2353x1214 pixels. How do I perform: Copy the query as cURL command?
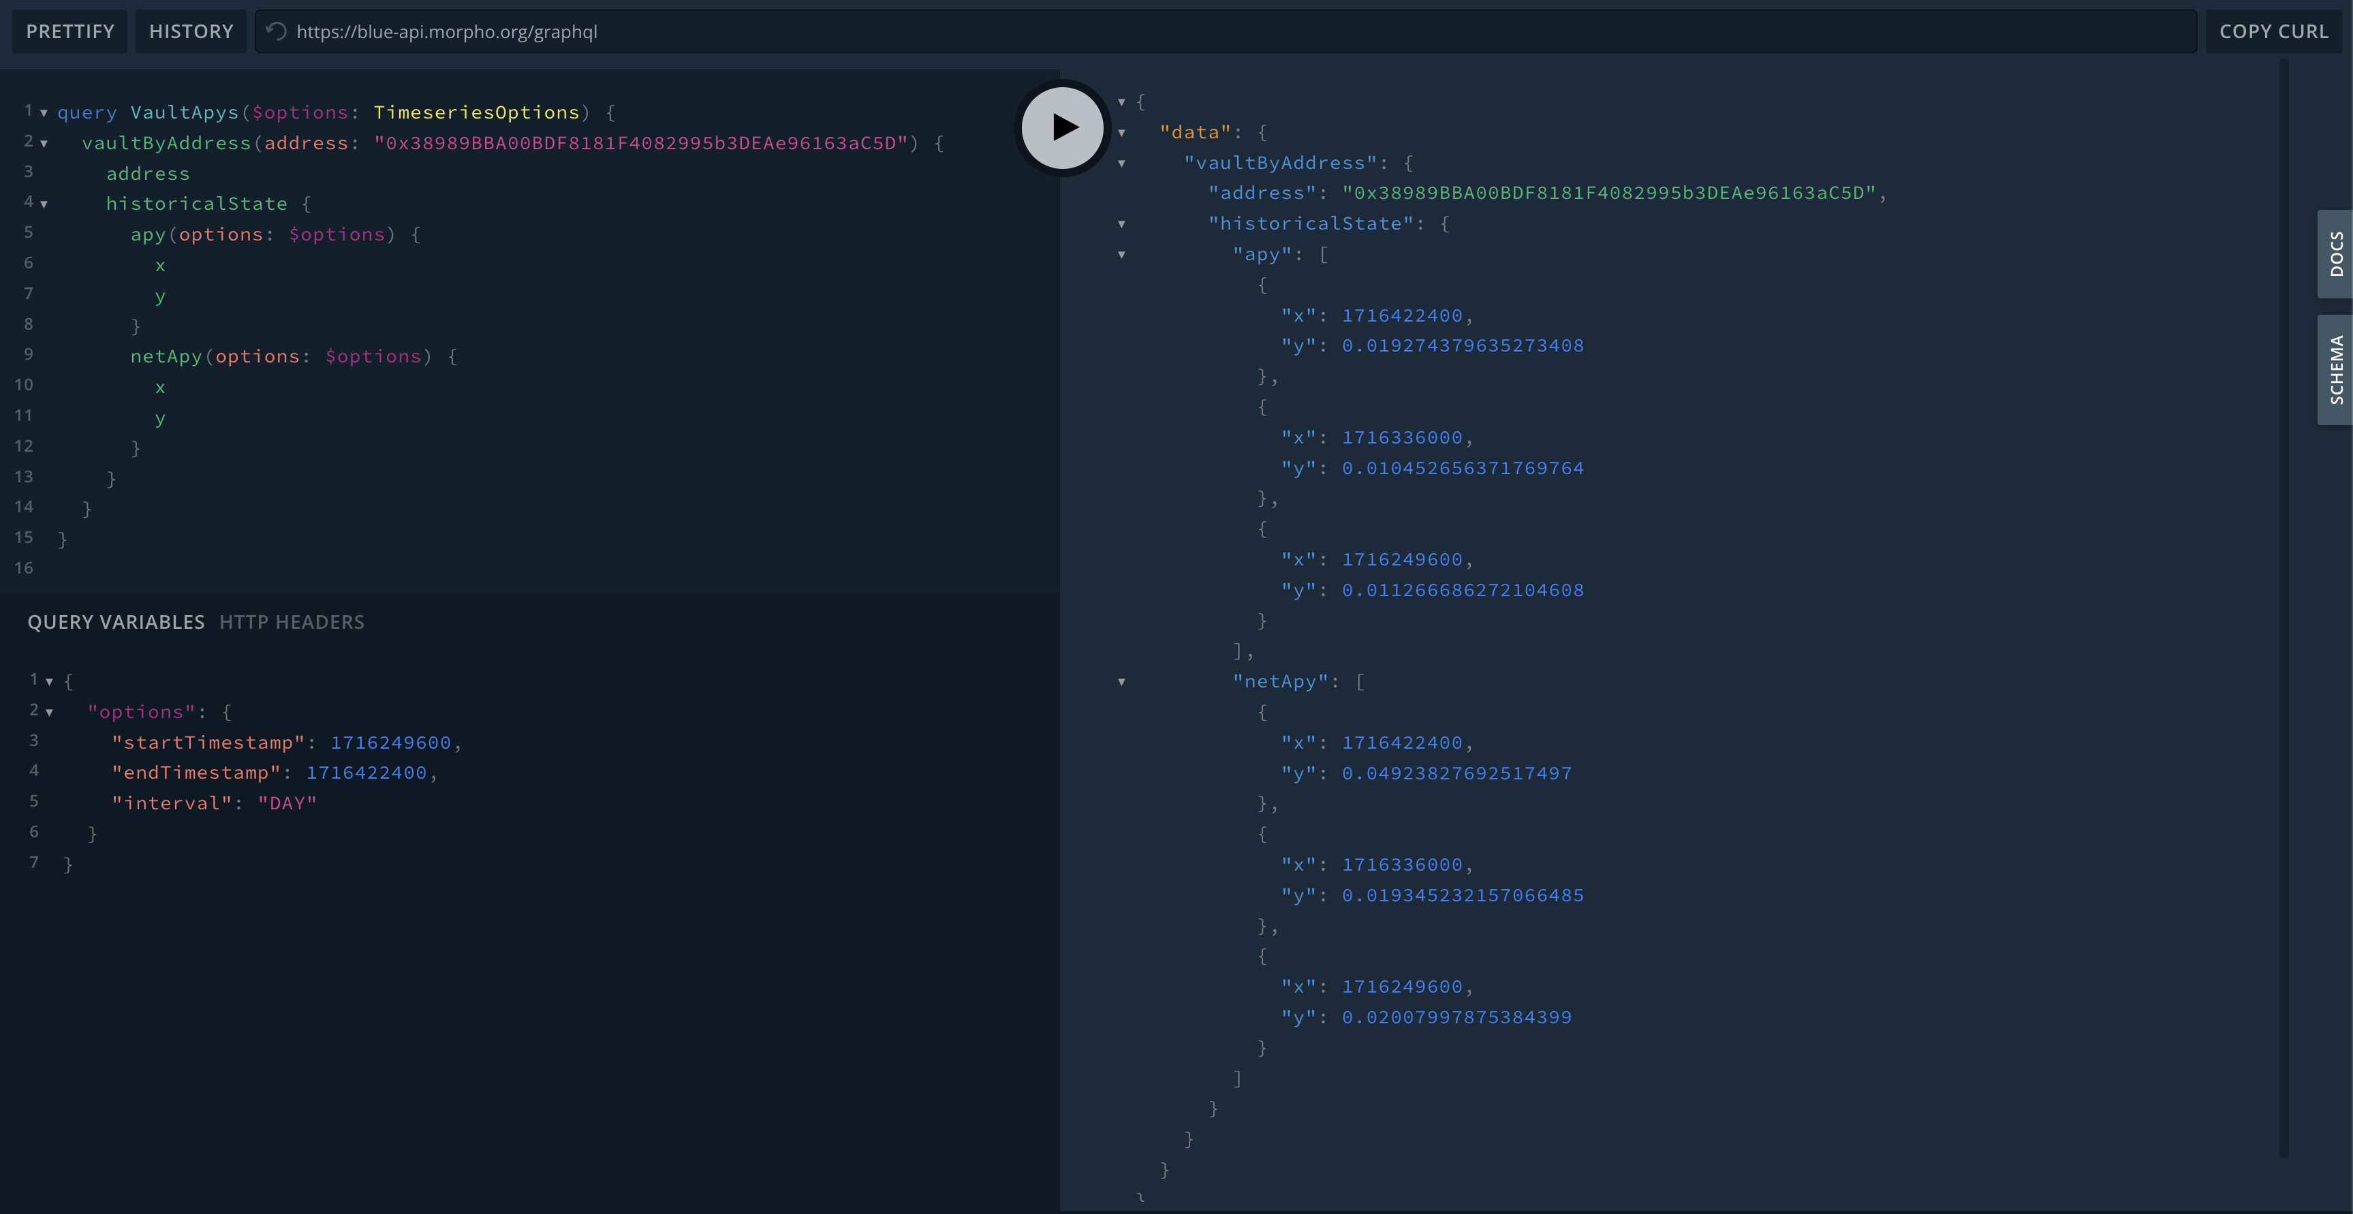click(2273, 32)
